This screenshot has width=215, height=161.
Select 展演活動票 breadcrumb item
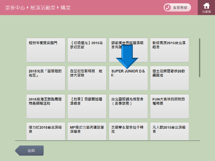[x=43, y=8]
